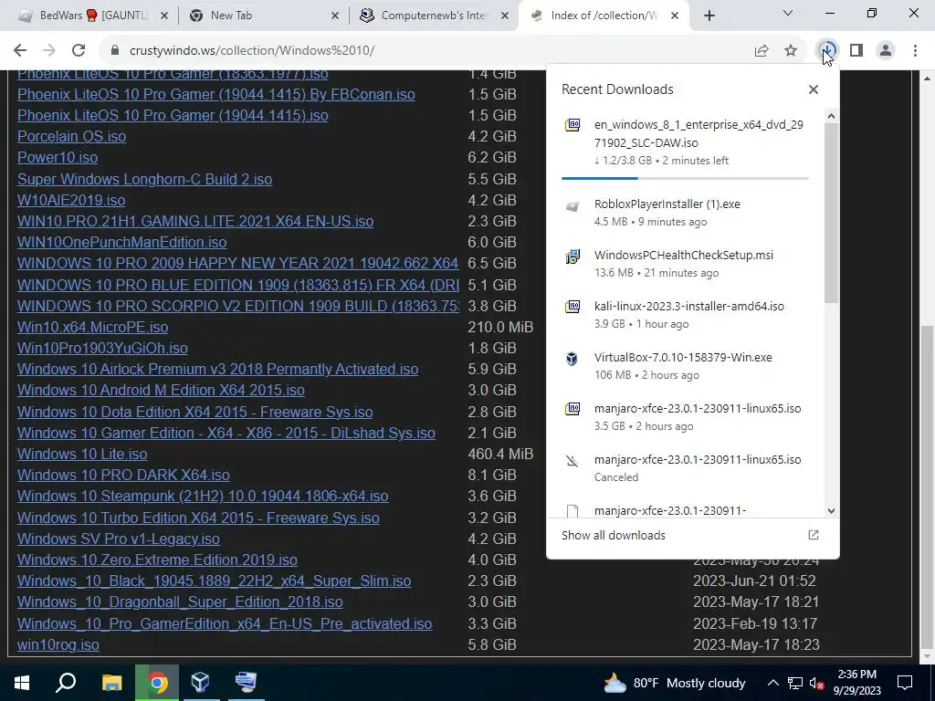The image size is (935, 701).
Task: Click the network icon in system tray
Action: tap(795, 683)
